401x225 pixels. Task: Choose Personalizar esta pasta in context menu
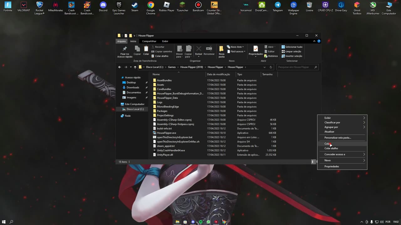pos(342,137)
